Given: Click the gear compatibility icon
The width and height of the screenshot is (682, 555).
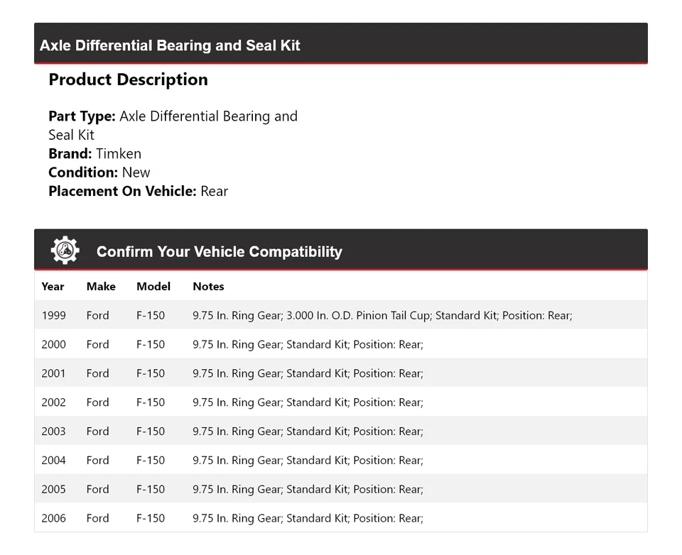Looking at the screenshot, I should coord(65,251).
